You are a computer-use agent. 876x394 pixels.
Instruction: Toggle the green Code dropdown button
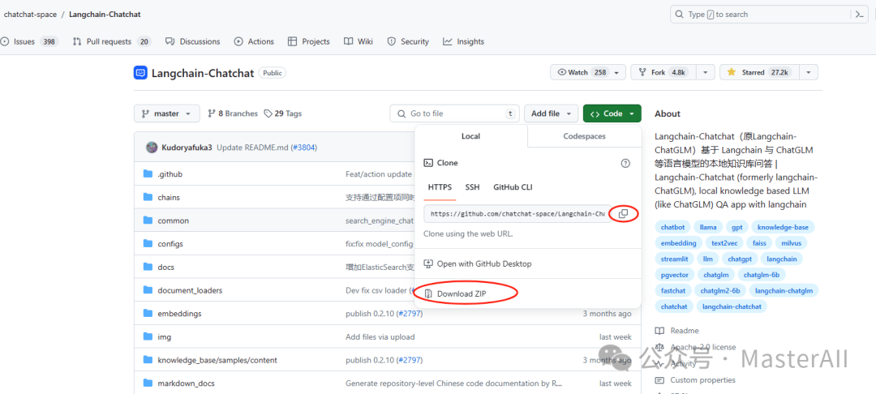pyautogui.click(x=612, y=113)
